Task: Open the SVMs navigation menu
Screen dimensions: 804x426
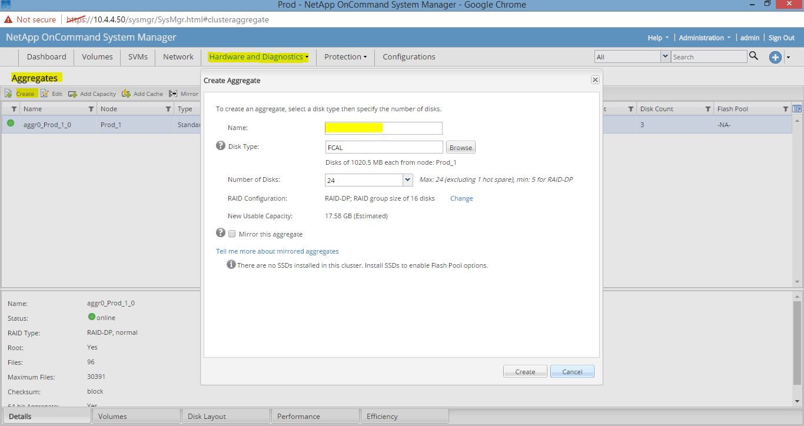Action: pyautogui.click(x=137, y=56)
